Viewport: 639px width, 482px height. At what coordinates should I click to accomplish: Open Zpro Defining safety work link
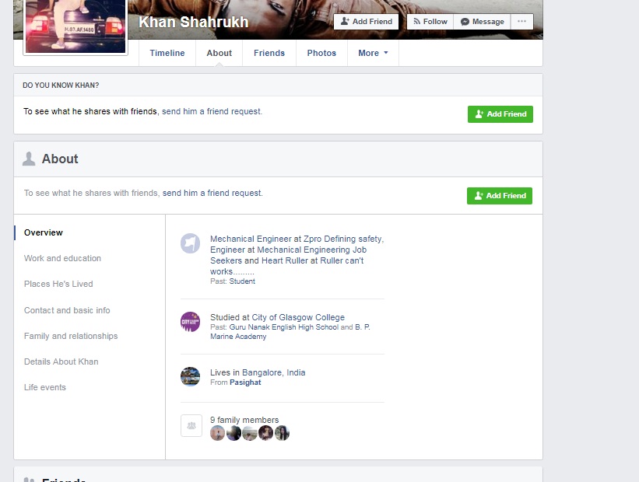tap(342, 239)
